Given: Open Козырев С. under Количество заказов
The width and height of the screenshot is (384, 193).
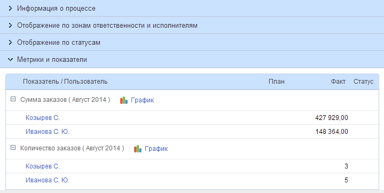Looking at the screenshot, I should [43, 166].
